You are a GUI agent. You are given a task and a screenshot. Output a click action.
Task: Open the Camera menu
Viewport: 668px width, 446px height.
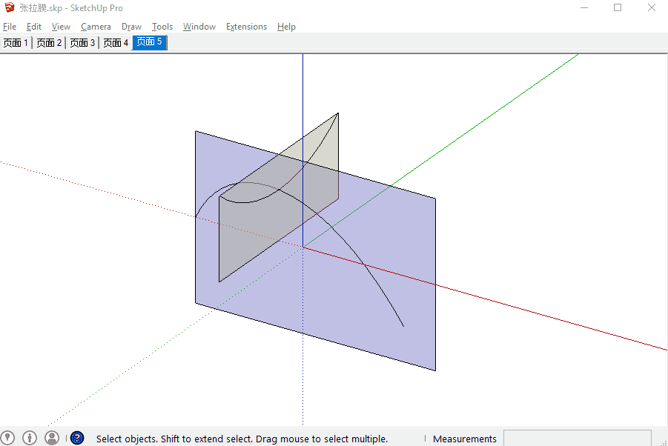96,27
